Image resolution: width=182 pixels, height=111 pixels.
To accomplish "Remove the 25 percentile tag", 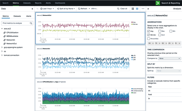I will 173,43.
